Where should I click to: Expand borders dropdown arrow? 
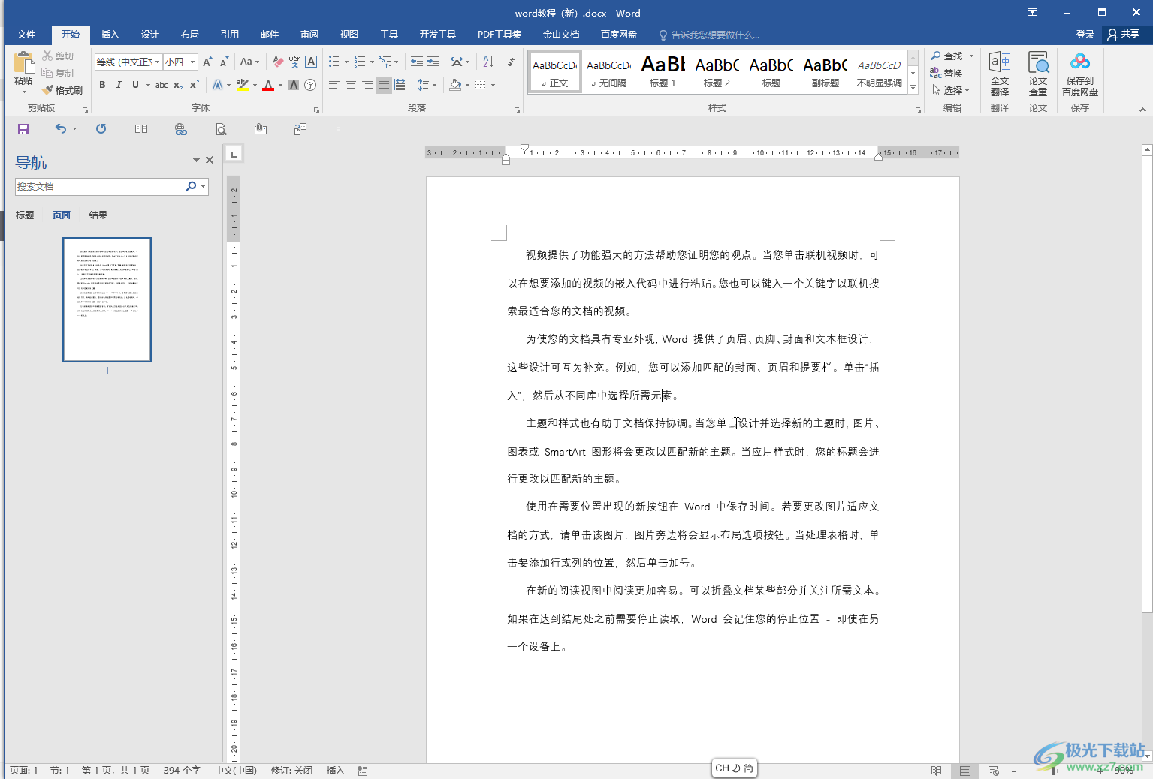[493, 85]
